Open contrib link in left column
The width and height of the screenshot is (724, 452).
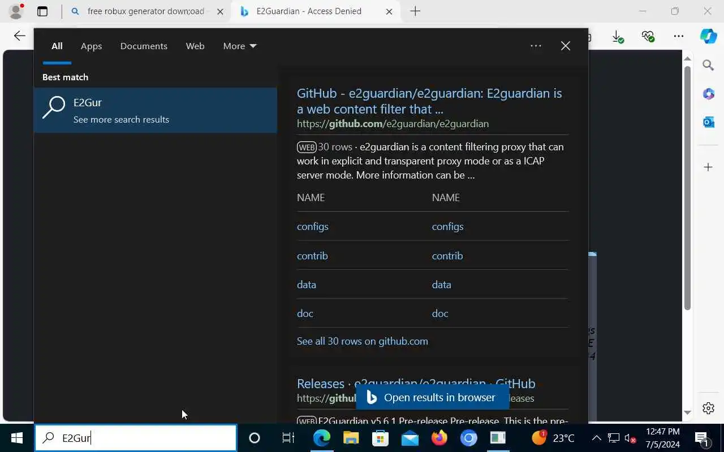click(312, 256)
